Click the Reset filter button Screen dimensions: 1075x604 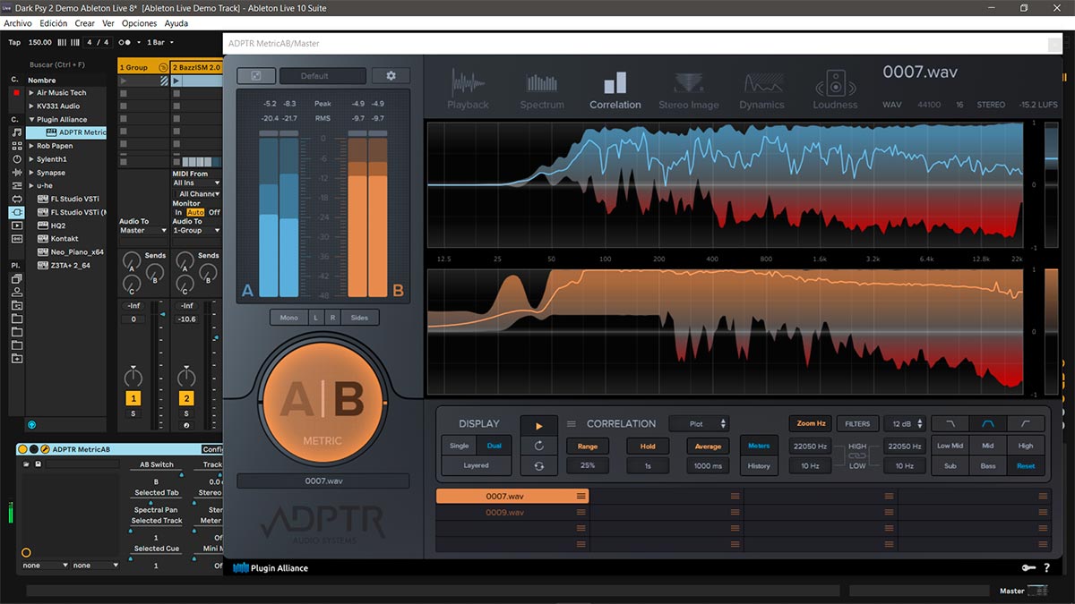click(1026, 465)
